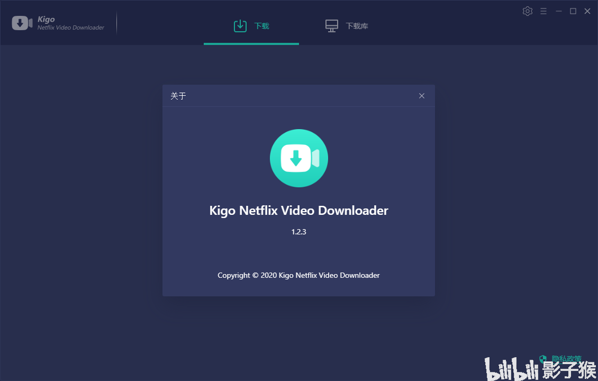The height and width of the screenshot is (381, 598).
Task: Click the 关于 dialog title
Action: pos(178,96)
